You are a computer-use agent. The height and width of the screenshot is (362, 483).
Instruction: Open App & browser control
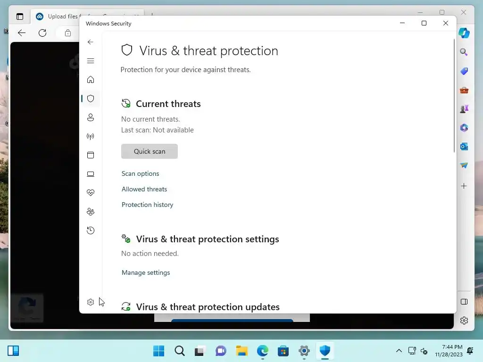coord(90,155)
